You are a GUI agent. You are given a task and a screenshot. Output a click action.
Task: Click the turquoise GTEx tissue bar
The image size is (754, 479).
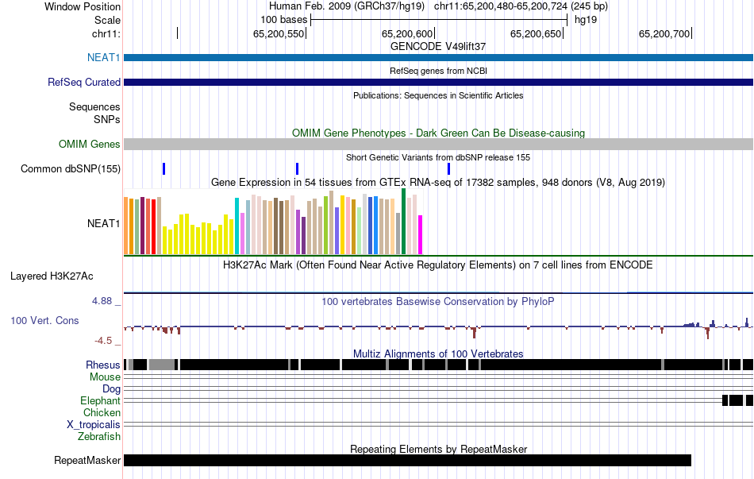(237, 226)
